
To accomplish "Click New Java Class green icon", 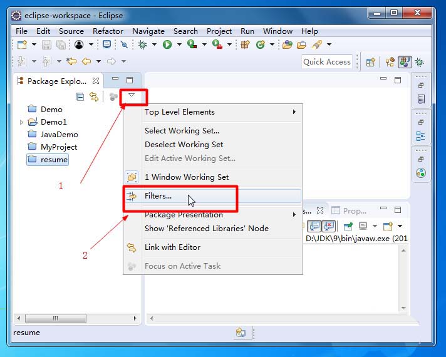I will tap(260, 44).
